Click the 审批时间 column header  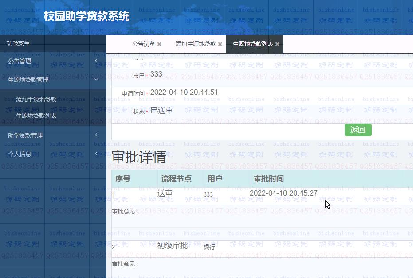coord(269,179)
